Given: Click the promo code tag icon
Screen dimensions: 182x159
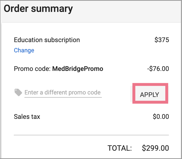Looking at the screenshot, I should pos(18,93).
